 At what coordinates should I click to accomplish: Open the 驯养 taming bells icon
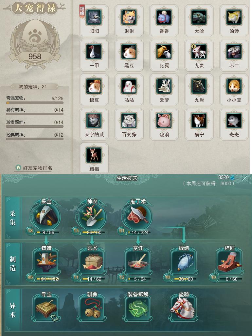click(92, 307)
